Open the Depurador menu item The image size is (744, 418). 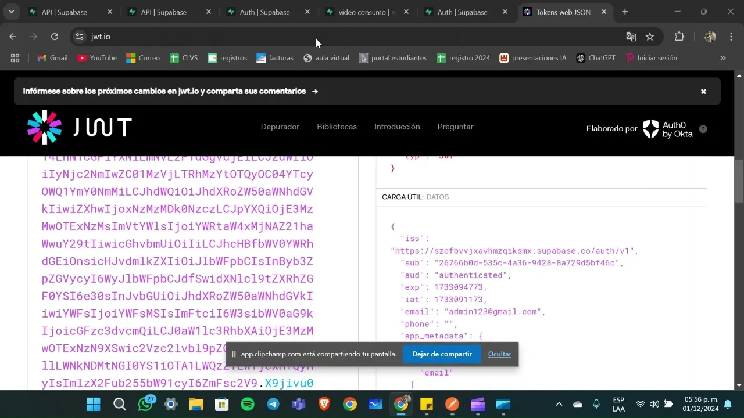pyautogui.click(x=280, y=127)
